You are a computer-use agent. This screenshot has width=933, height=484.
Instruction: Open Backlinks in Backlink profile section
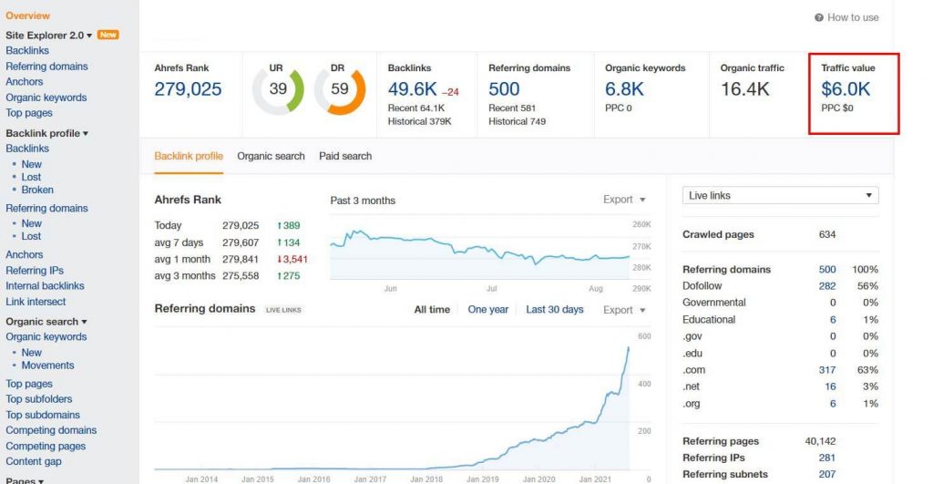[27, 149]
